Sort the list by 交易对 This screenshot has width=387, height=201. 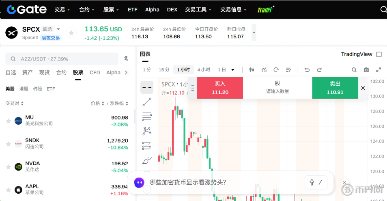pyautogui.click(x=15, y=103)
